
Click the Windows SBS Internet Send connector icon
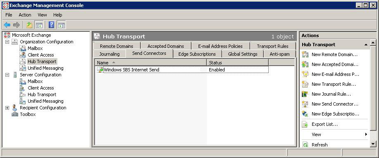click(x=100, y=70)
